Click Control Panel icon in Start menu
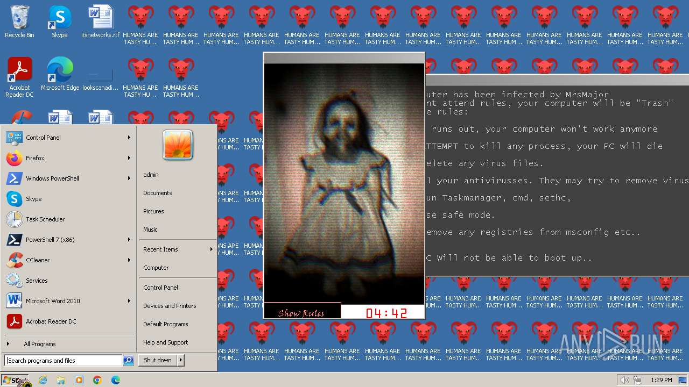 click(14, 138)
